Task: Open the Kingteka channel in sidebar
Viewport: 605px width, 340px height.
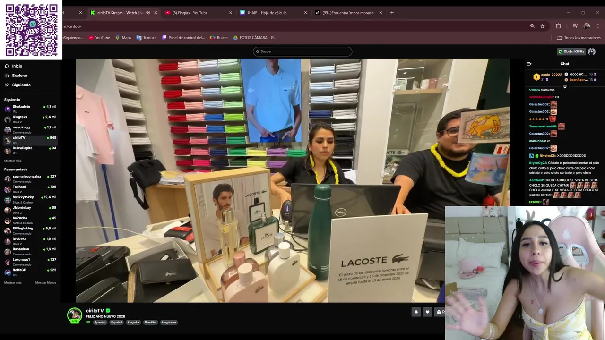Action: point(31,119)
